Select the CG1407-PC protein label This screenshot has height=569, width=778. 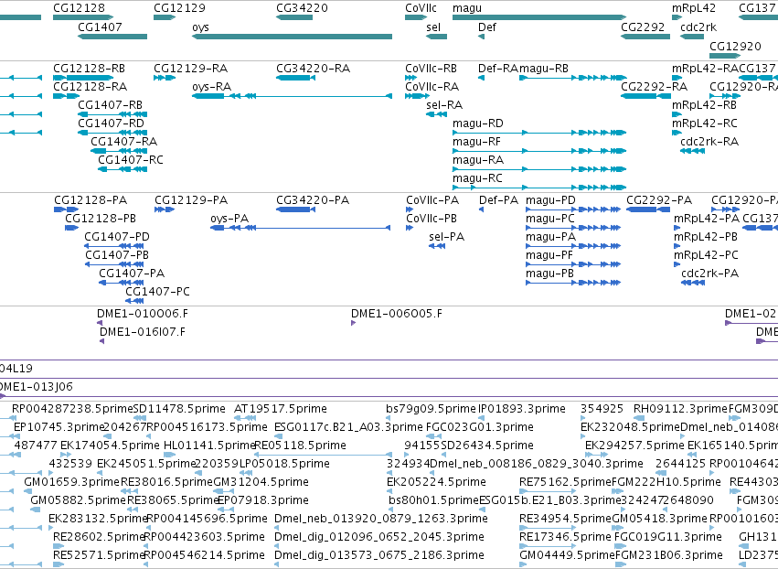click(158, 292)
